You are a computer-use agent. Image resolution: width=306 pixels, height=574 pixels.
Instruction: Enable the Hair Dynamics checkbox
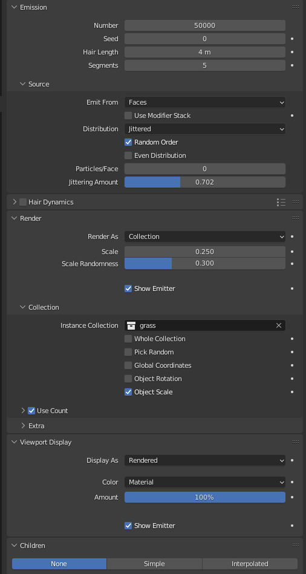[23, 202]
